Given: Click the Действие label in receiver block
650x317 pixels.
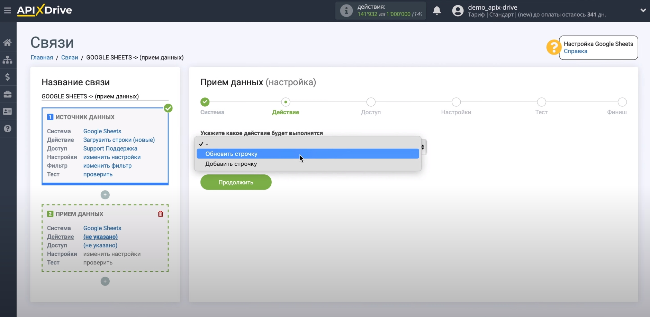Looking at the screenshot, I should tap(61, 237).
